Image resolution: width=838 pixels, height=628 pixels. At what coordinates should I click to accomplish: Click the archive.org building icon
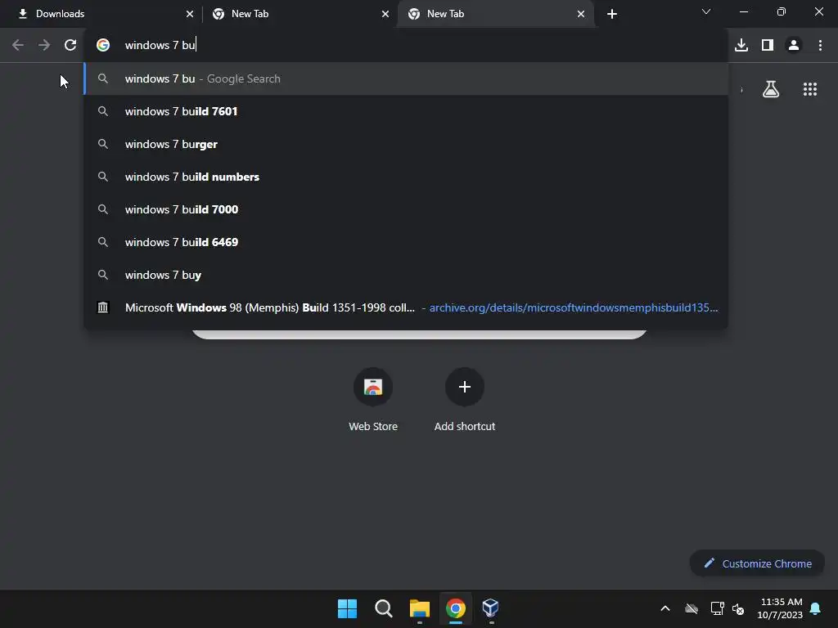[103, 307]
